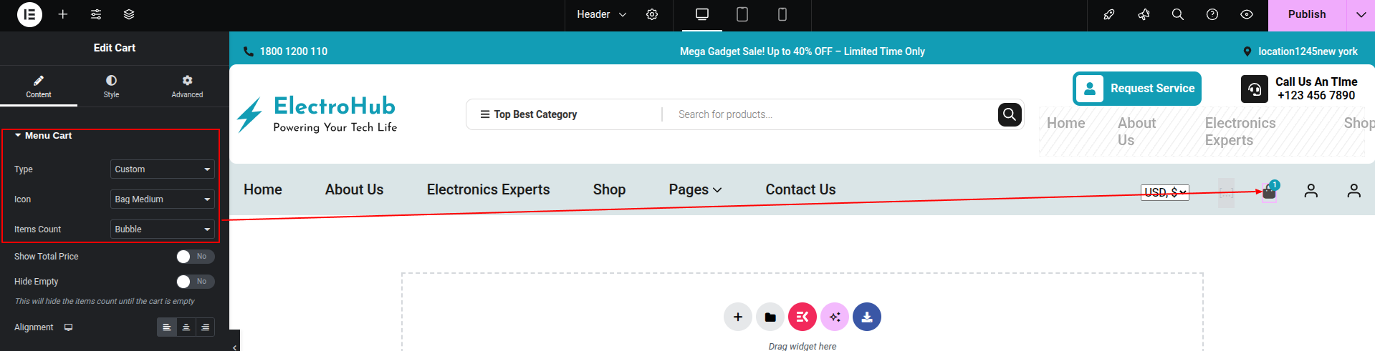The image size is (1375, 351).
Task: Toggle Hide Empty switch
Action: [195, 282]
